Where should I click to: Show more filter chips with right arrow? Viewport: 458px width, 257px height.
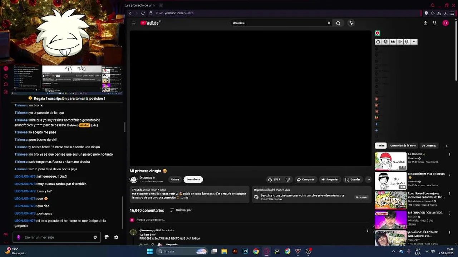(x=447, y=146)
